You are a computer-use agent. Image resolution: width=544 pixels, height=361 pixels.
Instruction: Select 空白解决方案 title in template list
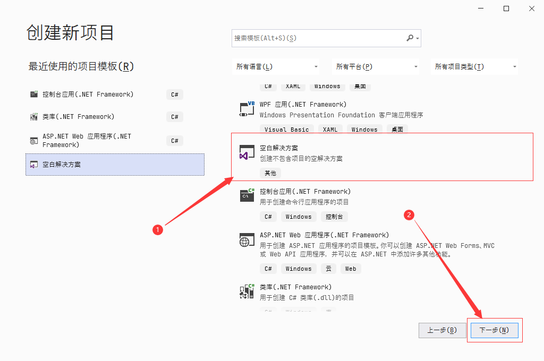(279, 148)
